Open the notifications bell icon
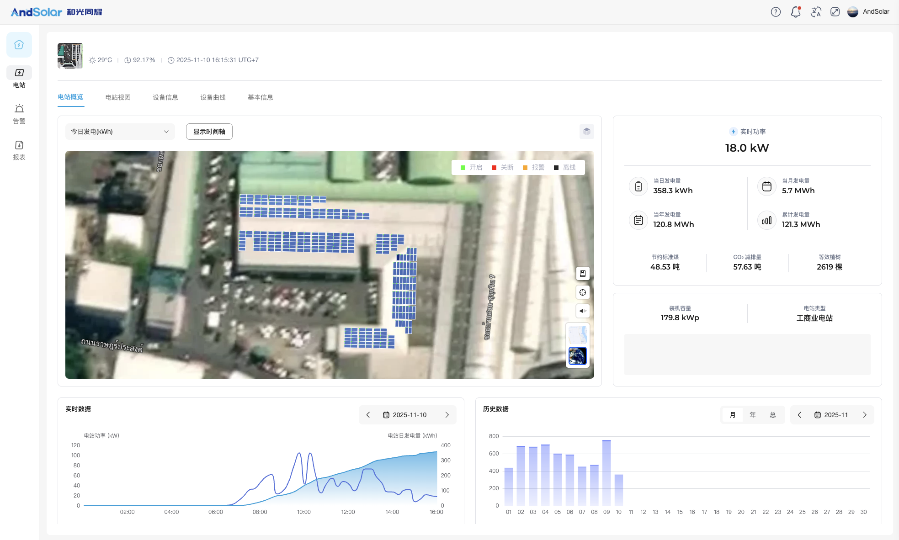Viewport: 899px width, 540px height. [796, 12]
